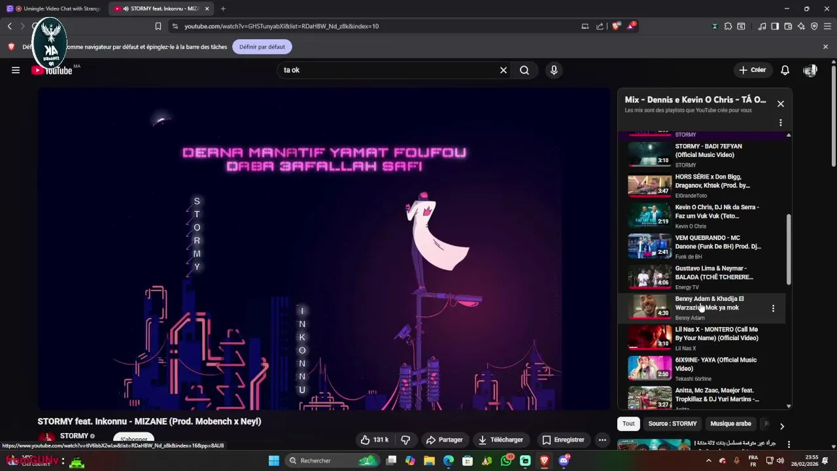Open the YouTube account avatar menu
The height and width of the screenshot is (471, 837).
810,70
